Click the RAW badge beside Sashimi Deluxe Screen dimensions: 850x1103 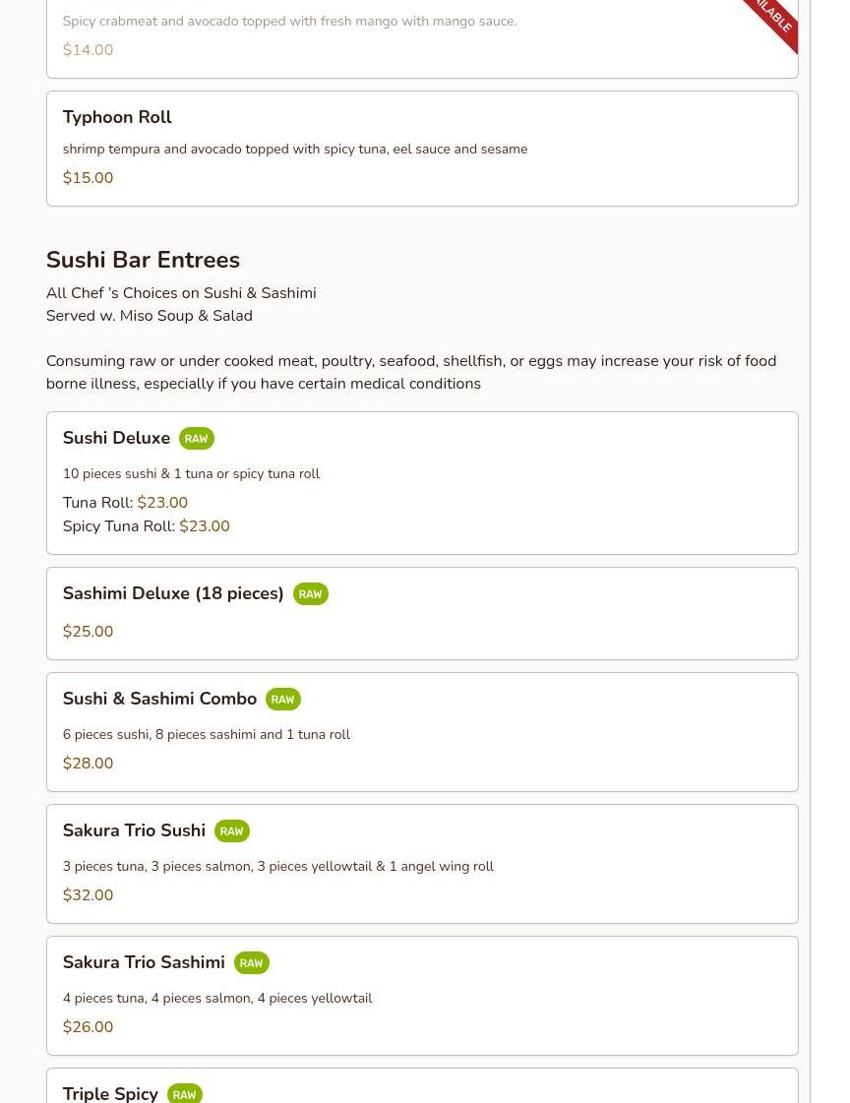tap(310, 594)
